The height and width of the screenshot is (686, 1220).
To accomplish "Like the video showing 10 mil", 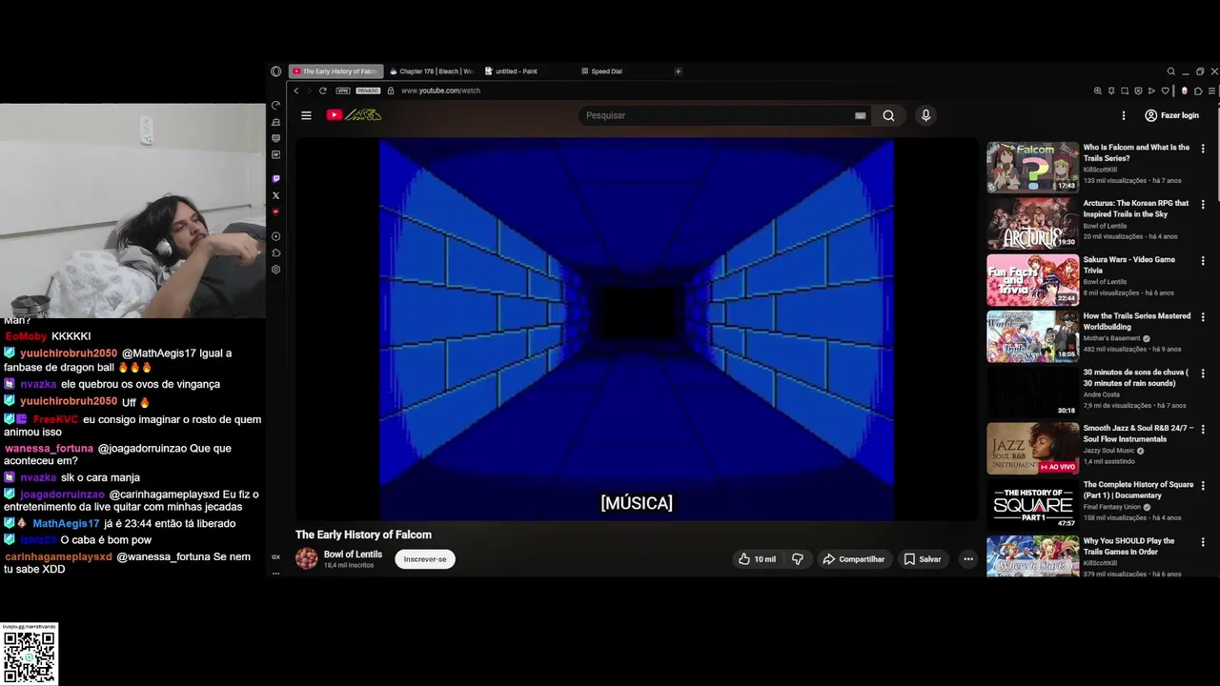I will [x=758, y=559].
